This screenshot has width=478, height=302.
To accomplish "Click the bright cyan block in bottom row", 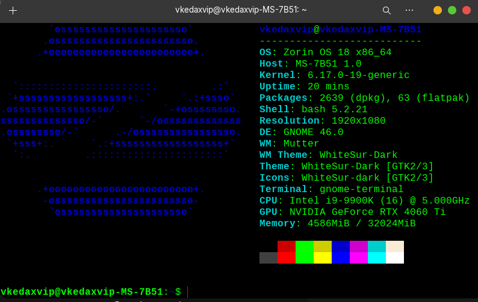I will click(377, 258).
